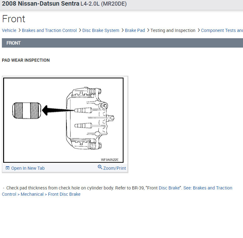Select Testing and Inspection breadcrumb text
Image resolution: width=243 pixels, height=238 pixels.
pyautogui.click(x=173, y=30)
